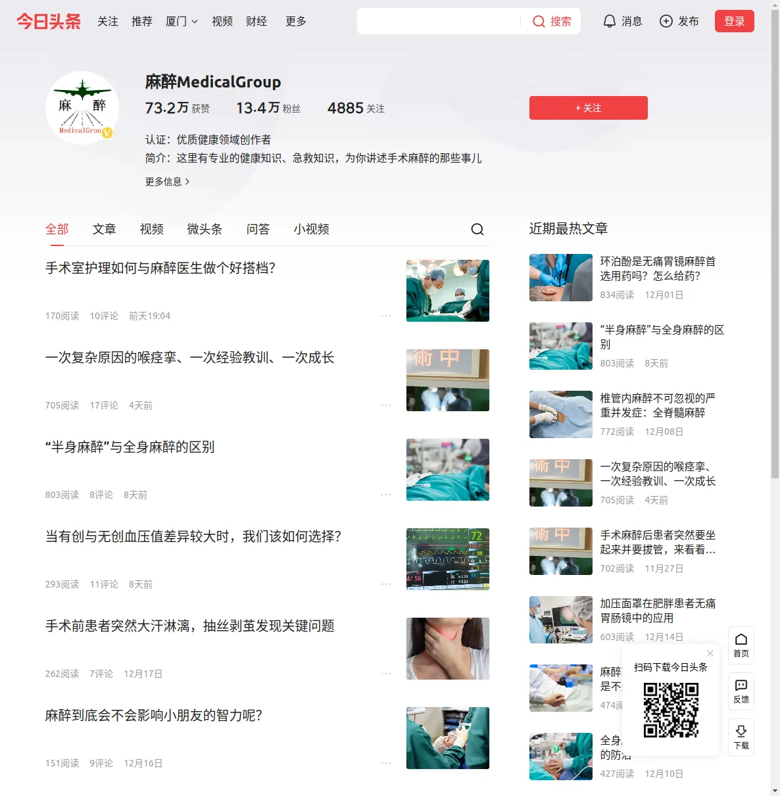The image size is (780, 796).
Task: Open feed article 半身麻醉与全身麻醉的区别
Action: tap(130, 447)
